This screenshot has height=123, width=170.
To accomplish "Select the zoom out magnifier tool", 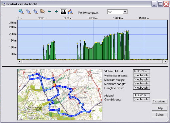I will pos(35,11).
